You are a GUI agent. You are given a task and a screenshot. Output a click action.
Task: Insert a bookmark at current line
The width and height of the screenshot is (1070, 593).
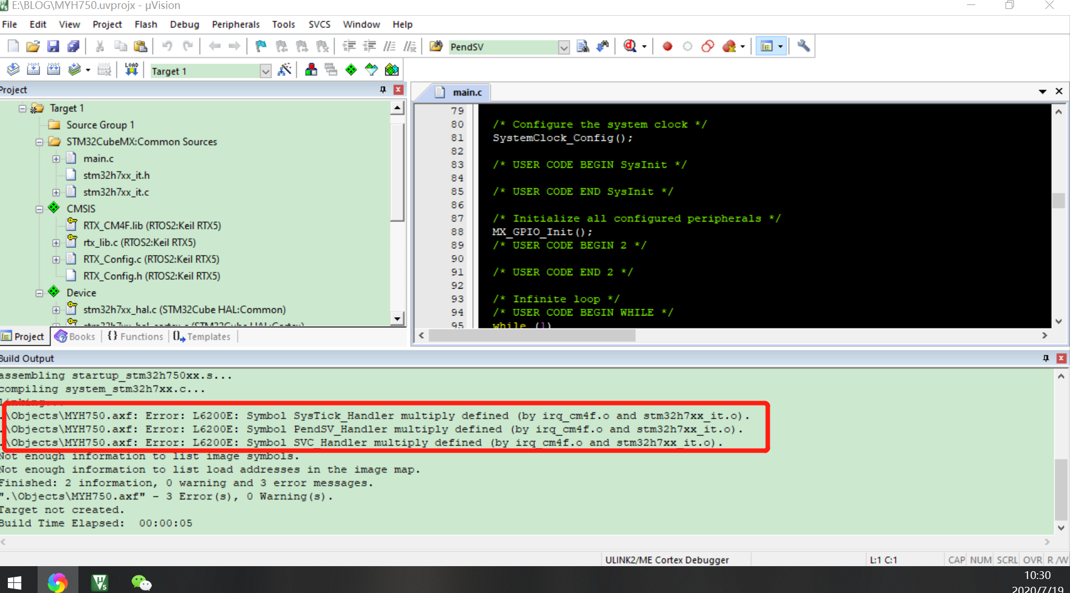260,46
